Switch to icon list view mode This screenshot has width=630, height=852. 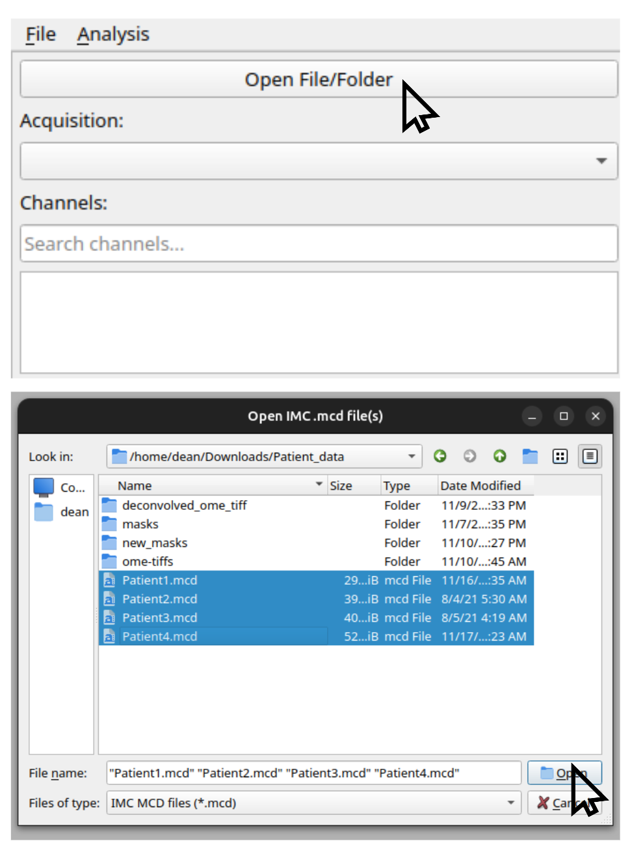(560, 456)
